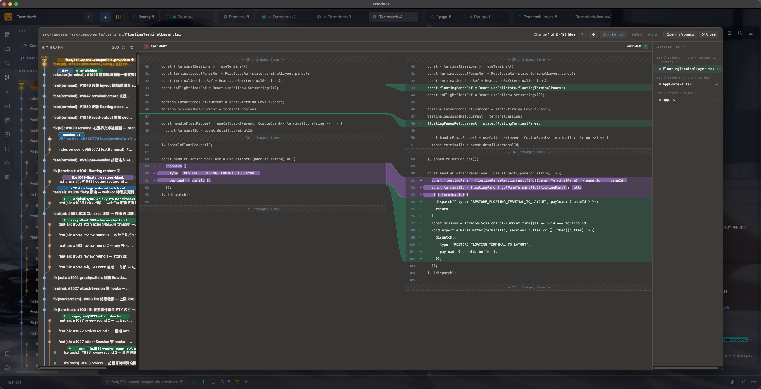Image resolution: width=761 pixels, height=389 pixels.
Task: Refresh the git graph
Action: 132,47
